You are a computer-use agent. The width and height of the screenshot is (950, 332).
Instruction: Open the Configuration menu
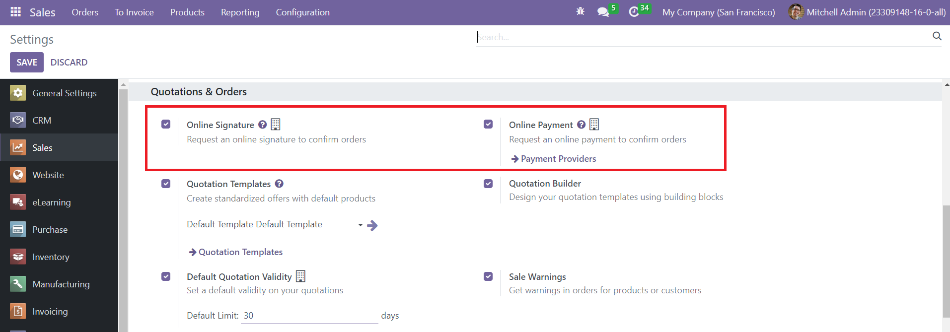[x=302, y=12]
